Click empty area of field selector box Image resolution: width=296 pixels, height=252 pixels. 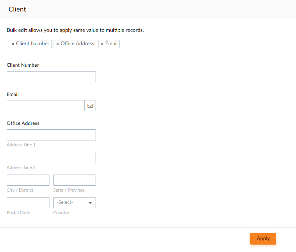pyautogui.click(x=207, y=44)
